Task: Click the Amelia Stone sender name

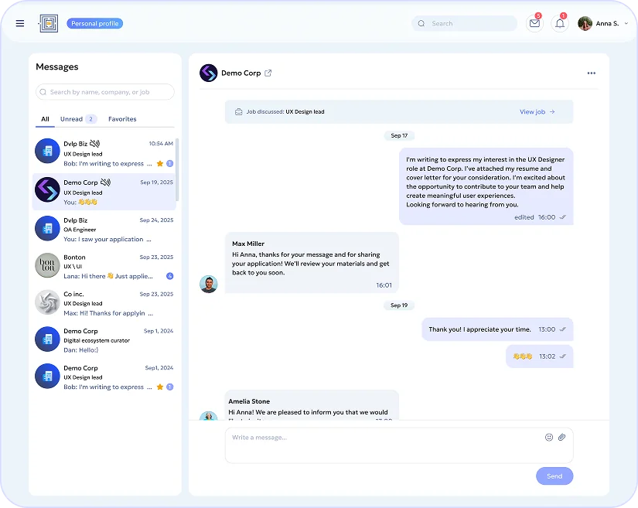Action: tap(249, 401)
